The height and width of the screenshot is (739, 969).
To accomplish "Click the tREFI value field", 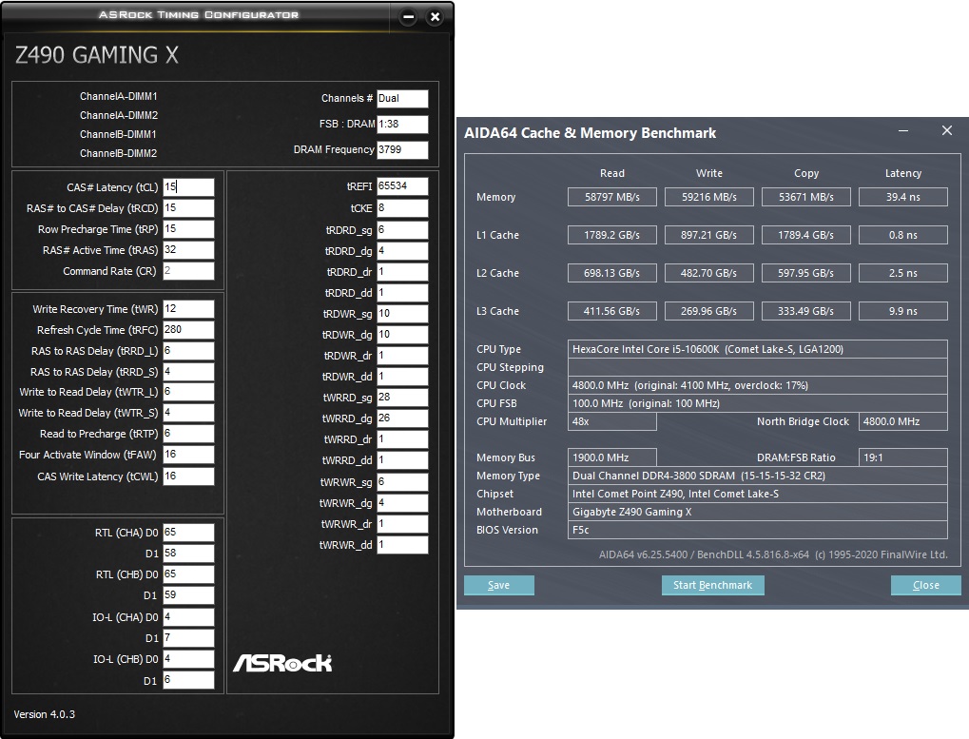I will 402,186.
